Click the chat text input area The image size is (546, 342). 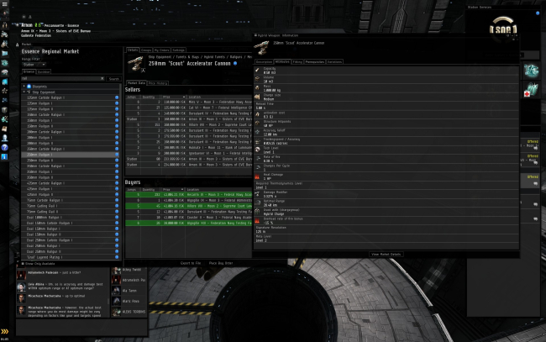click(81, 328)
